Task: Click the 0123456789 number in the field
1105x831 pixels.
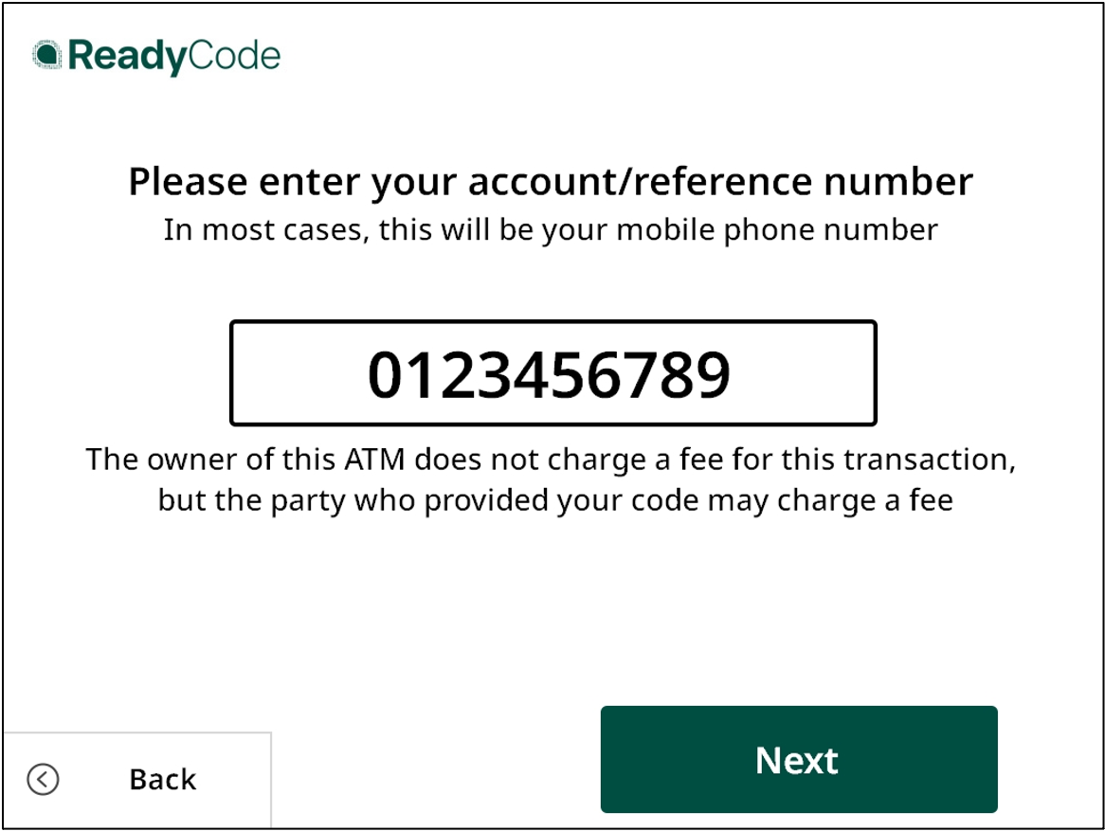Action: [549, 374]
